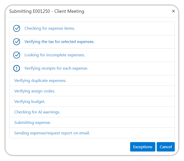Image resolution: width=184 pixels, height=161 pixels.
Task: Click the "Verifying receipts for each expense." text
Action: click(x=56, y=68)
